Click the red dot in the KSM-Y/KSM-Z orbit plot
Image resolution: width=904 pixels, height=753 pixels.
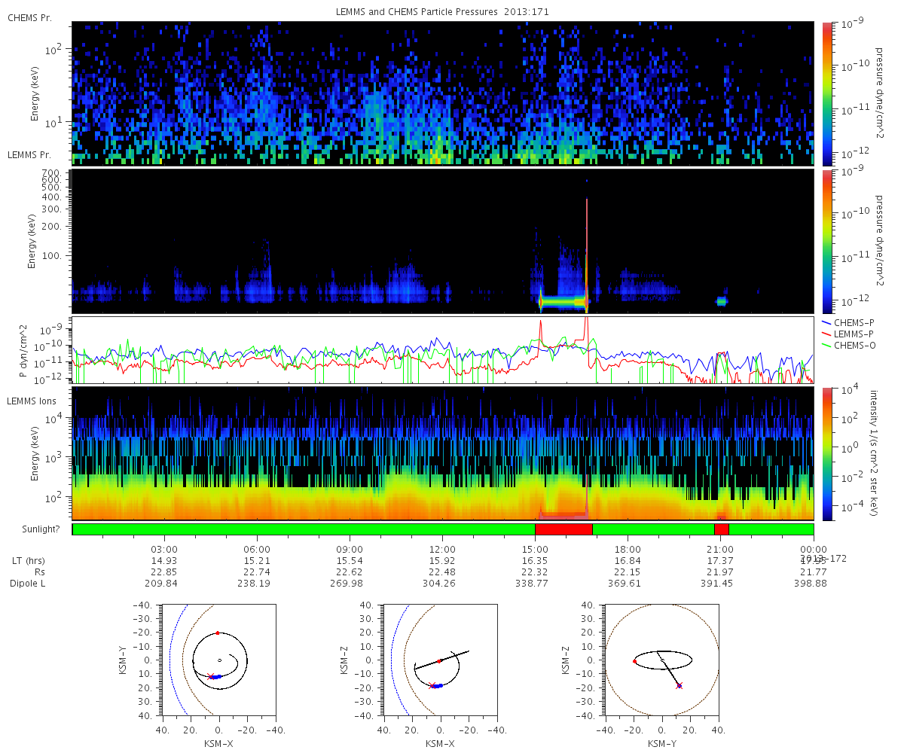click(x=634, y=661)
